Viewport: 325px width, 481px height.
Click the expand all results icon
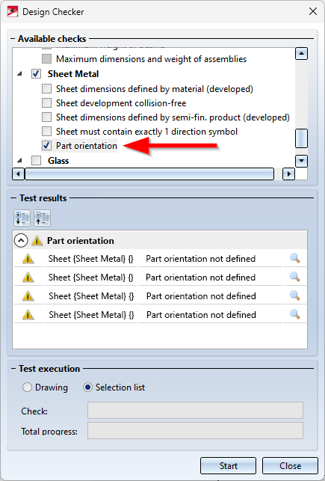(x=22, y=218)
